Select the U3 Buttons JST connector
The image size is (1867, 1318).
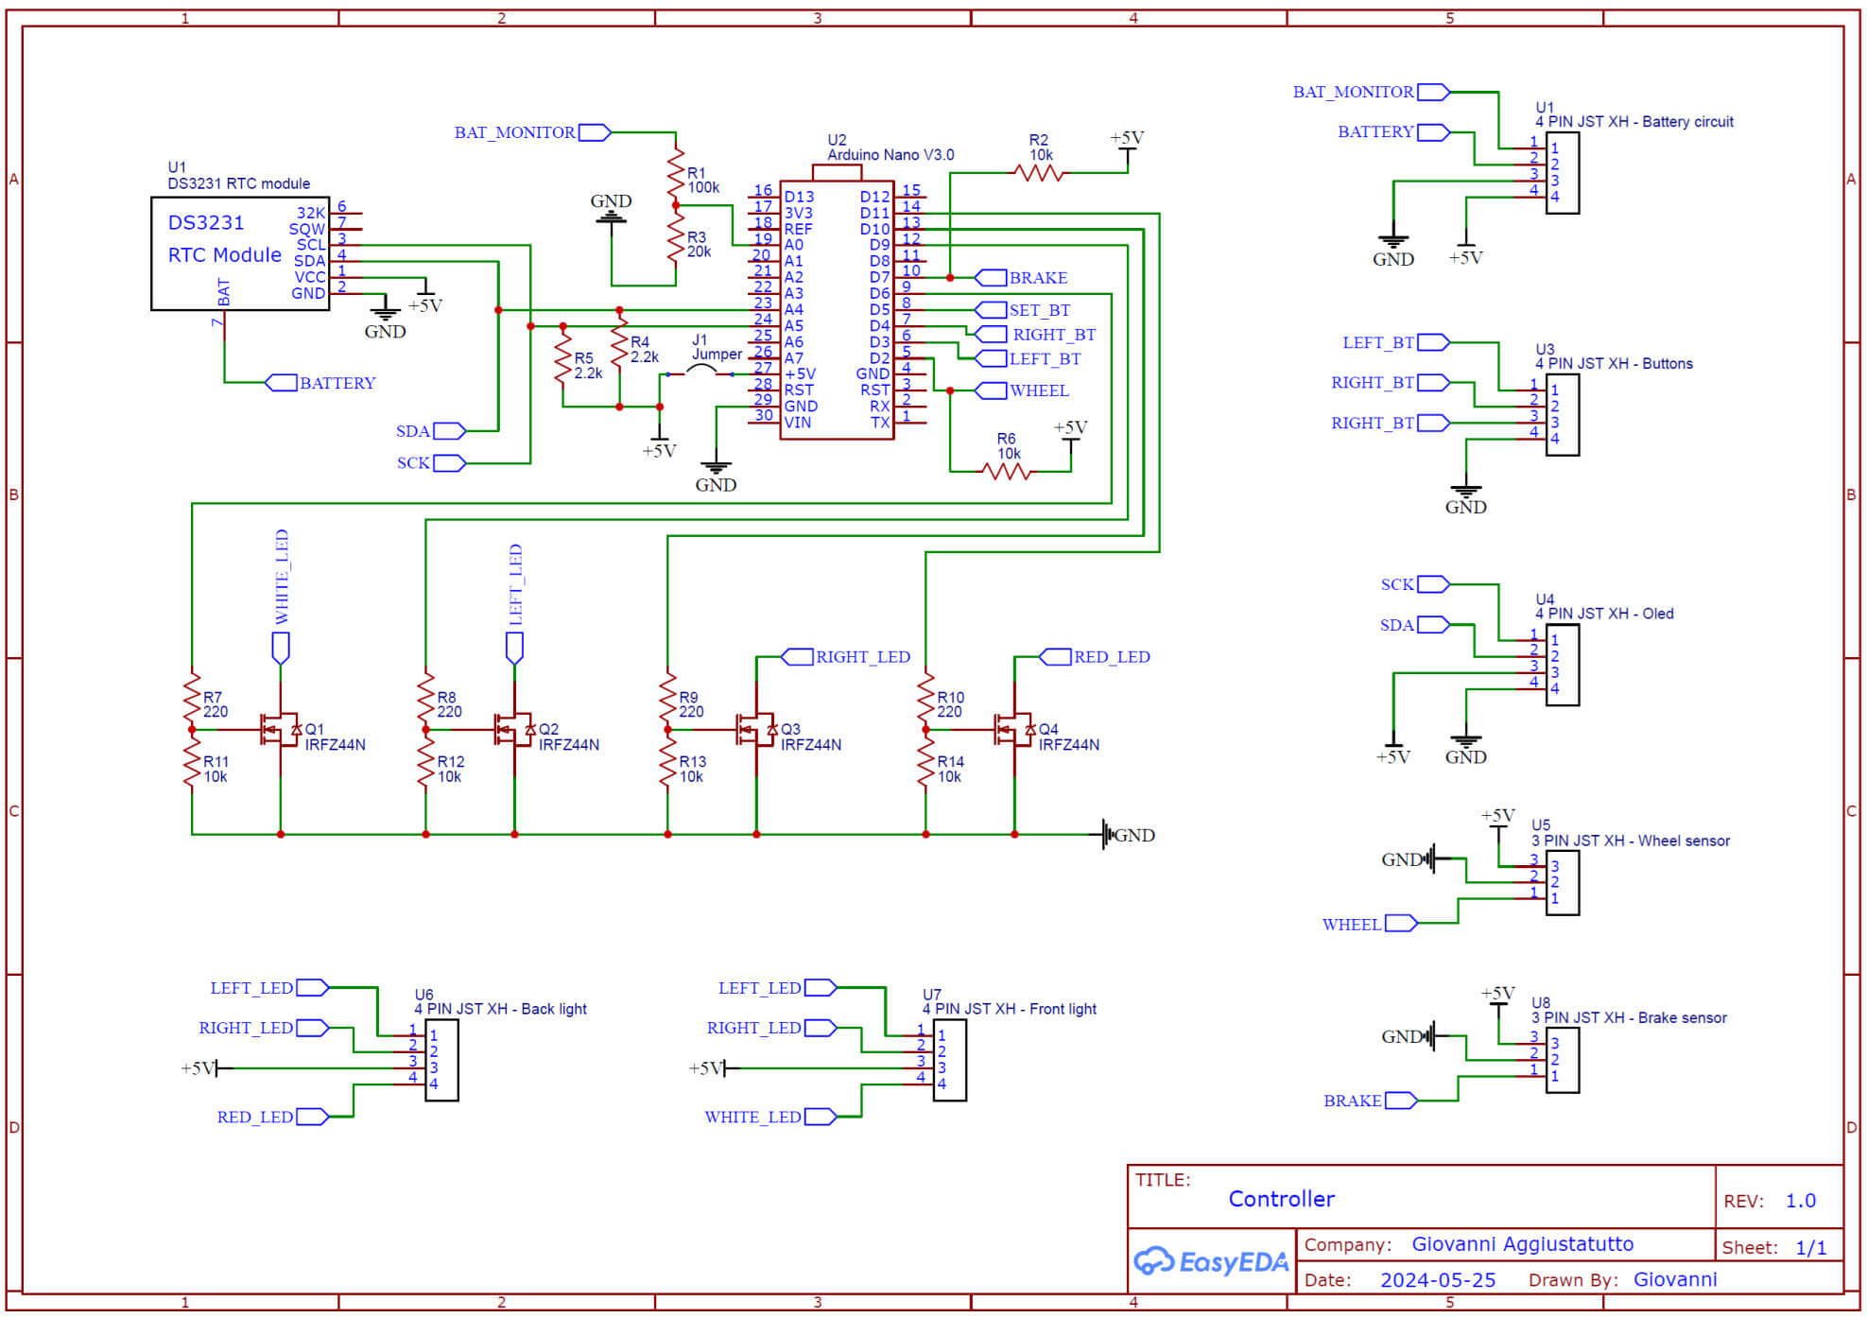point(1562,414)
